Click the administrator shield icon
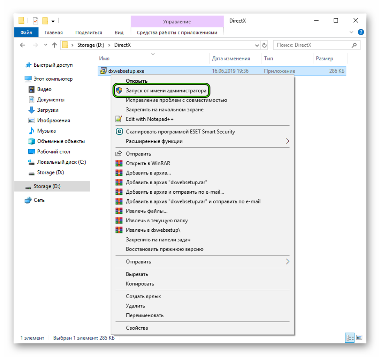Viewport: 380px width, 357px height. tap(119, 91)
